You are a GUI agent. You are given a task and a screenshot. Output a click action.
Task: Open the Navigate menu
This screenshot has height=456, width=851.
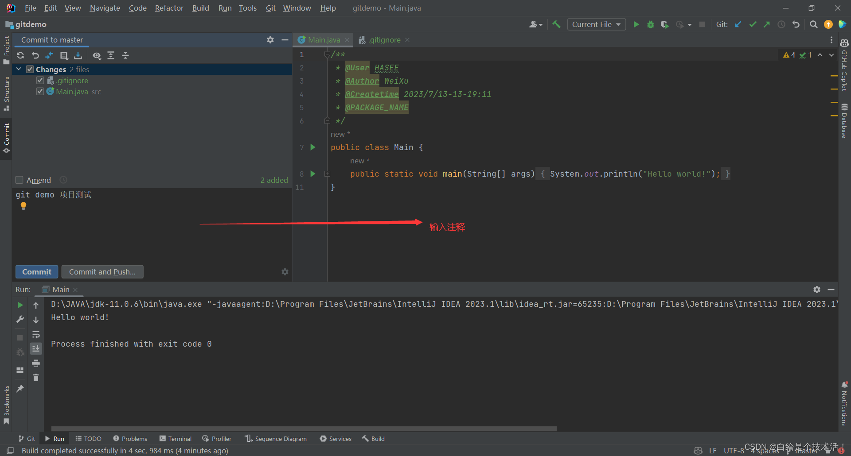click(105, 8)
